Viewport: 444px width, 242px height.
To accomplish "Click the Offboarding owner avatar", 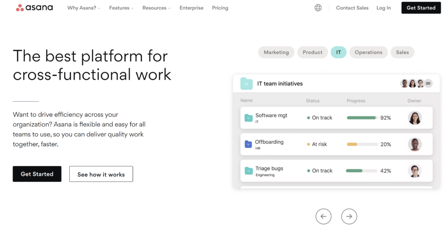I will tap(415, 144).
